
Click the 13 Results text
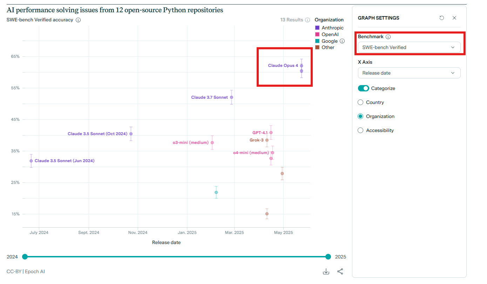click(x=292, y=20)
